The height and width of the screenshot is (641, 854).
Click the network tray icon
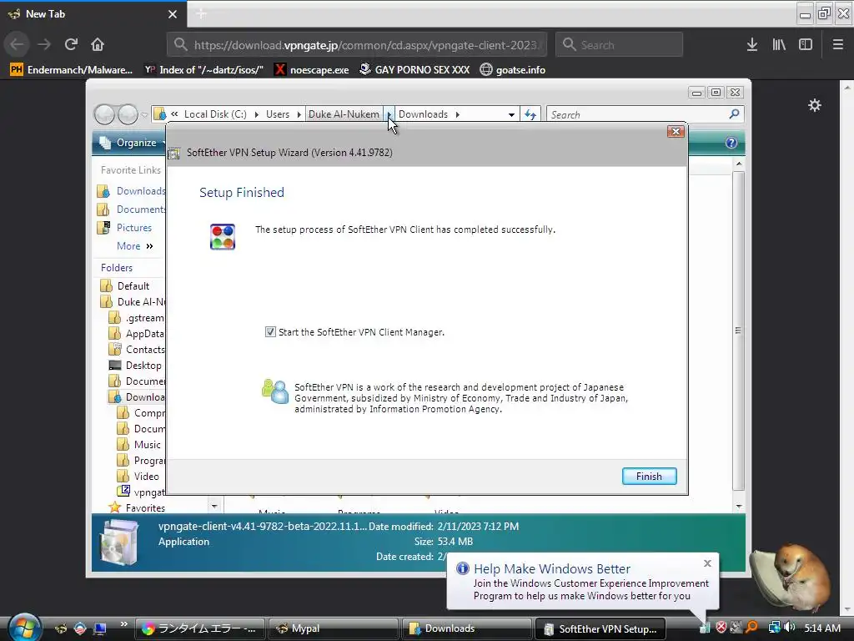[x=774, y=628]
